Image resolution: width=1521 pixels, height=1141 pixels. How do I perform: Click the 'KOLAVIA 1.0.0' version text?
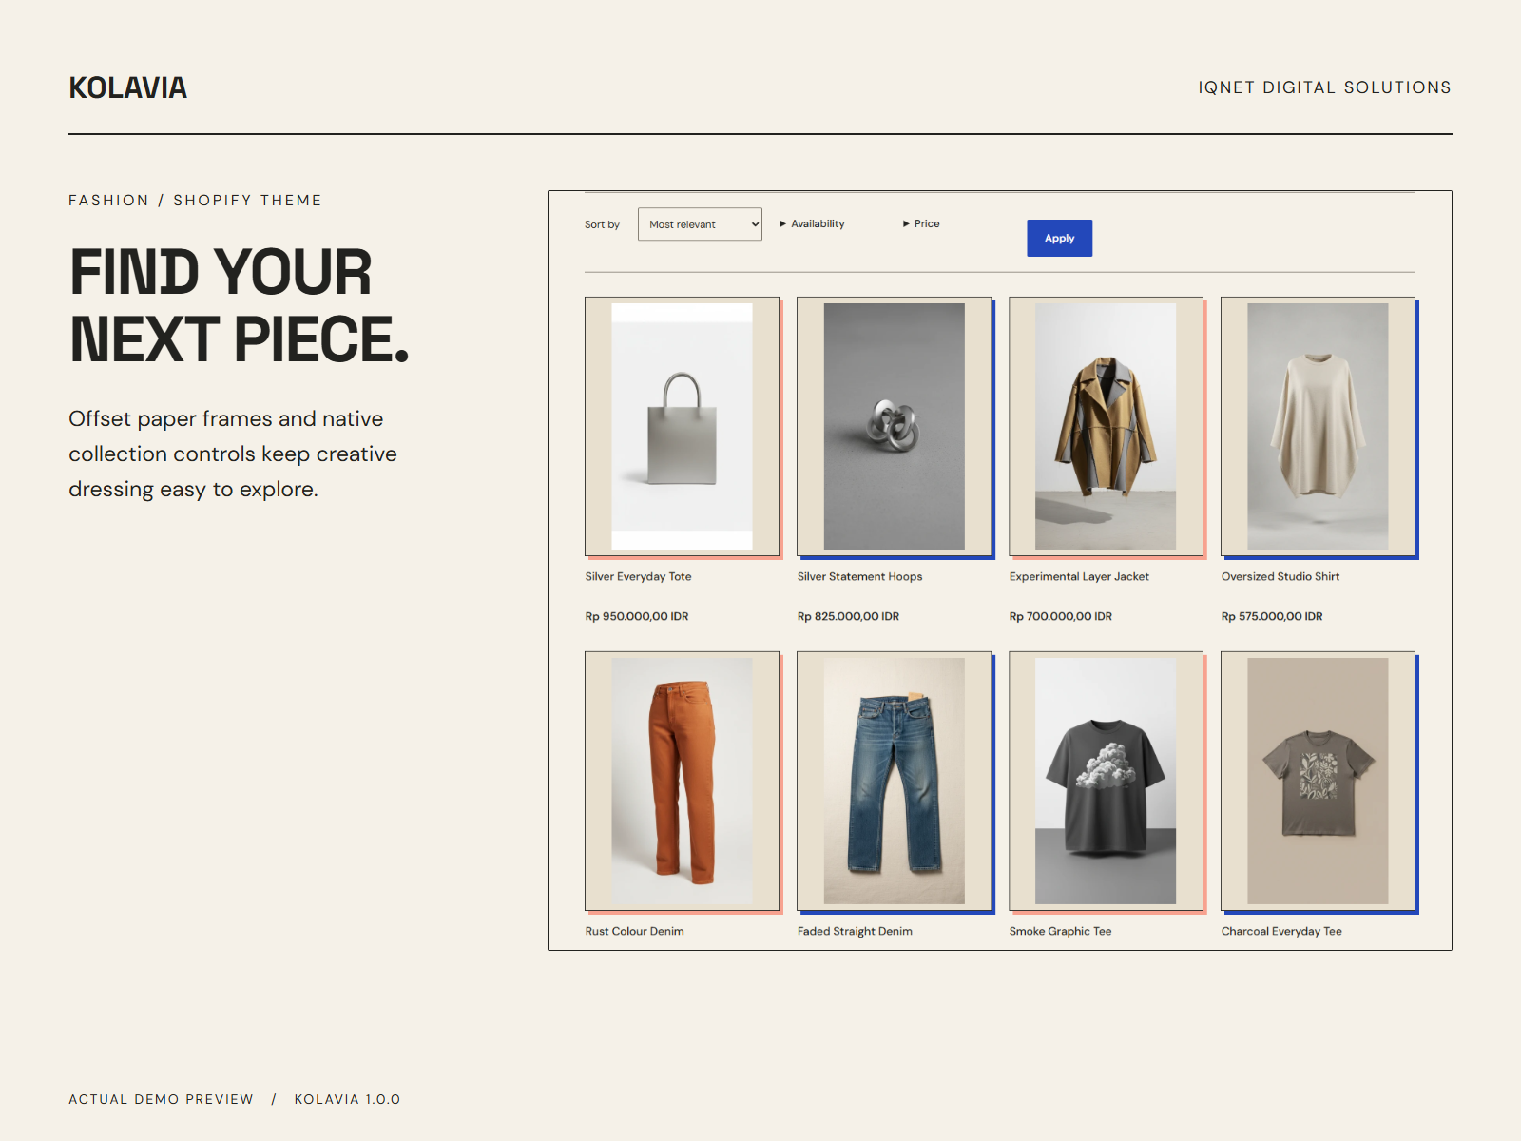pyautogui.click(x=347, y=1099)
